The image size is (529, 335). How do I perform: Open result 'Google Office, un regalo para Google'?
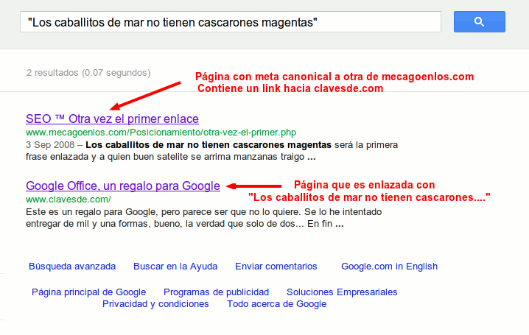pos(123,186)
